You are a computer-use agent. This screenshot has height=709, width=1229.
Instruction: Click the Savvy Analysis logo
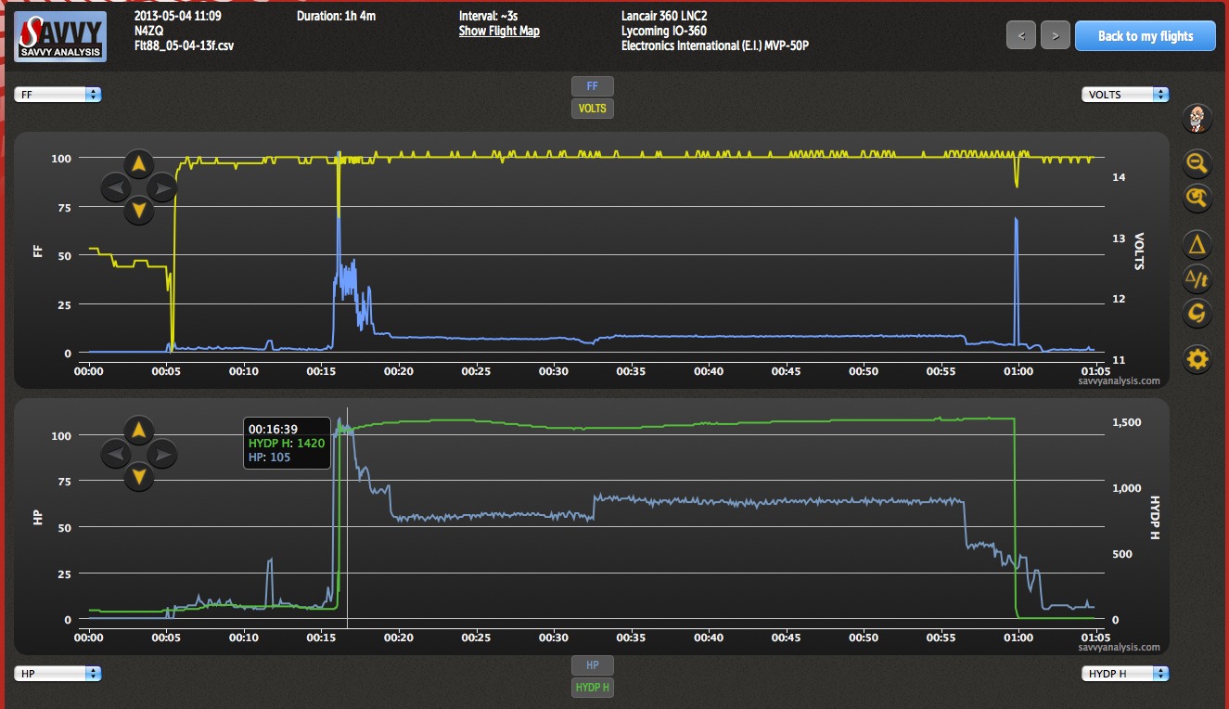pos(59,36)
